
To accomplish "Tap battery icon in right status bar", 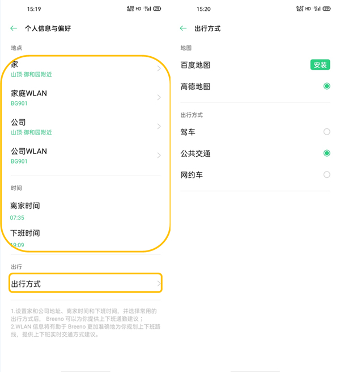I will tap(326, 9).
